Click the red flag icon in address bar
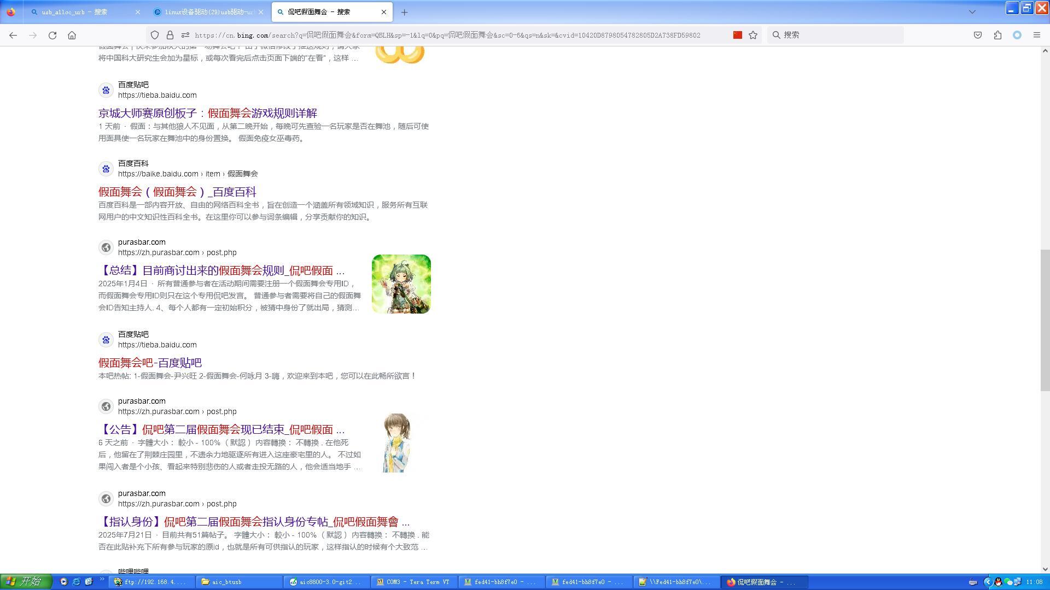Viewport: 1050px width, 590px height. [x=738, y=35]
